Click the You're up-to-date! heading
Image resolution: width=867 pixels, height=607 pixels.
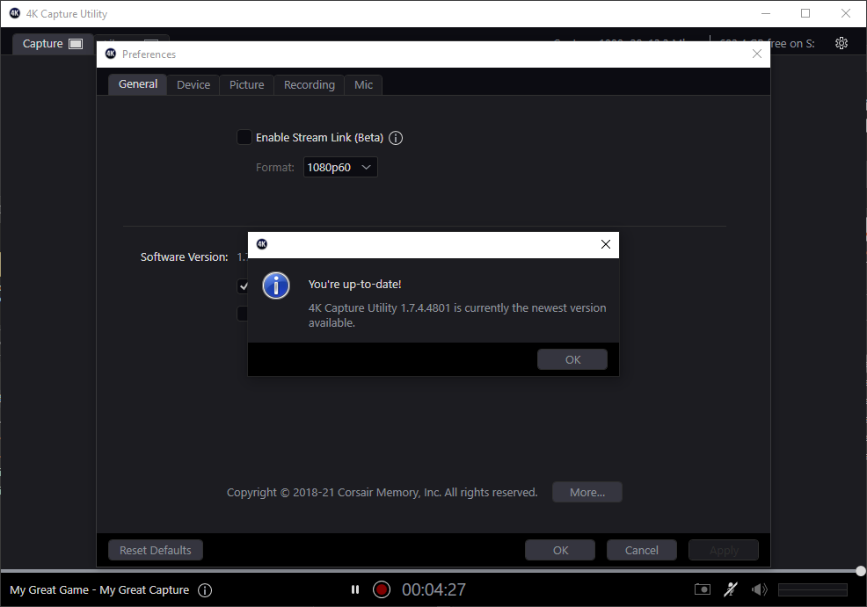pyautogui.click(x=354, y=284)
